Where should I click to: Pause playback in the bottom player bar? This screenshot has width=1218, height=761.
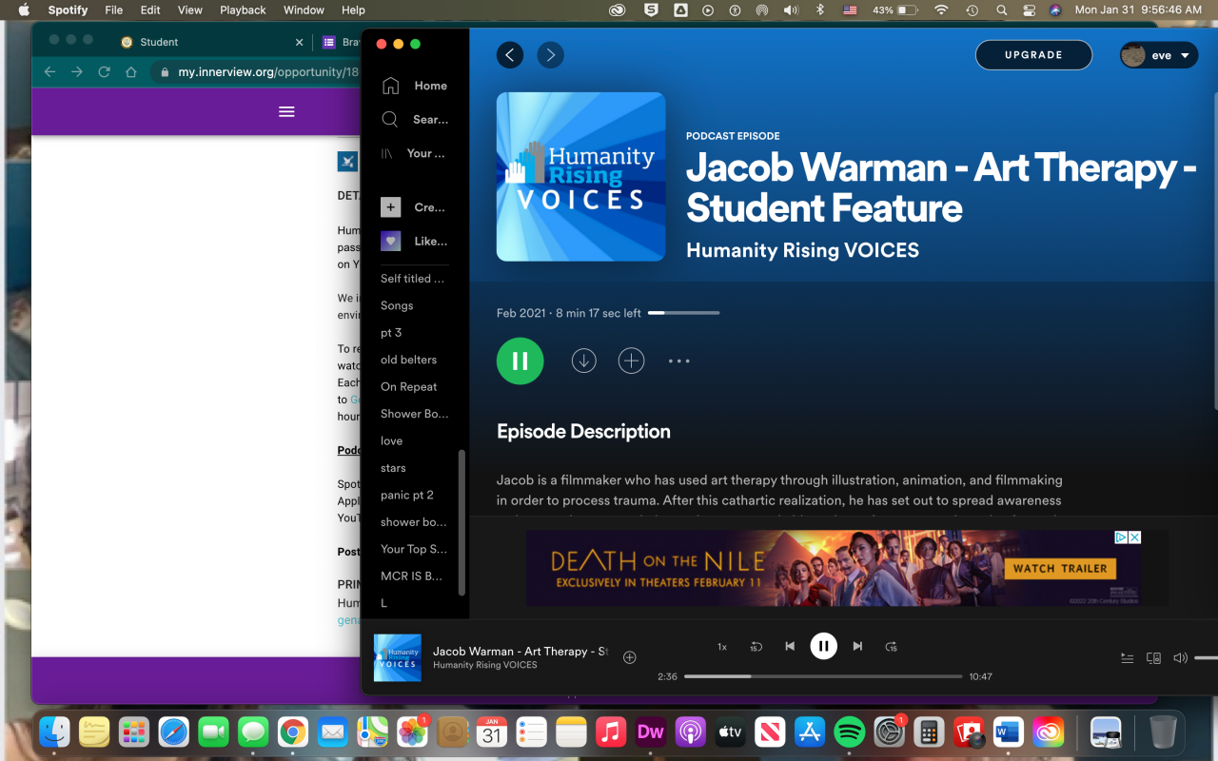823,646
